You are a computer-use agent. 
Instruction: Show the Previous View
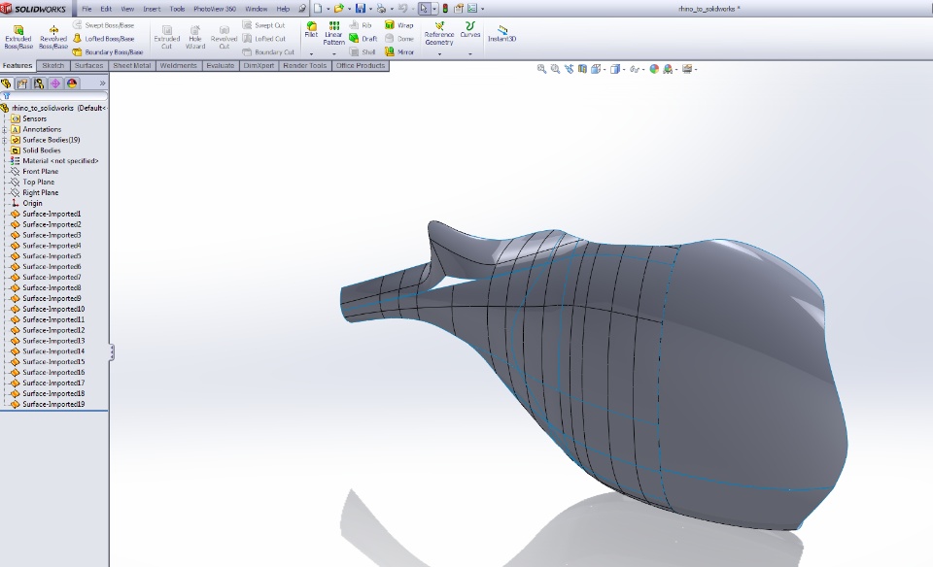point(569,69)
